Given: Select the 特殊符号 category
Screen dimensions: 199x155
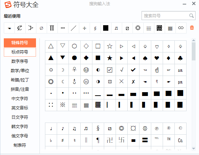Looking at the screenshot, I should [20, 43].
